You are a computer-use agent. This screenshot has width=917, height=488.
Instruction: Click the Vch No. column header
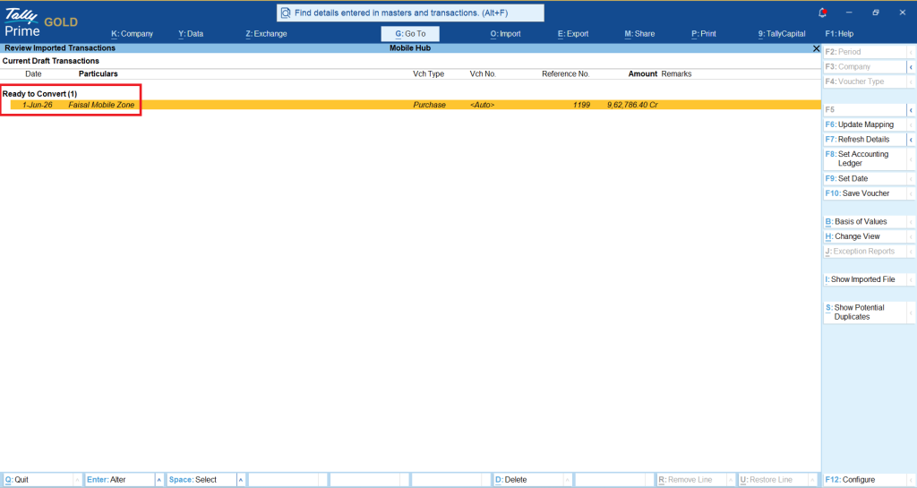pos(483,73)
